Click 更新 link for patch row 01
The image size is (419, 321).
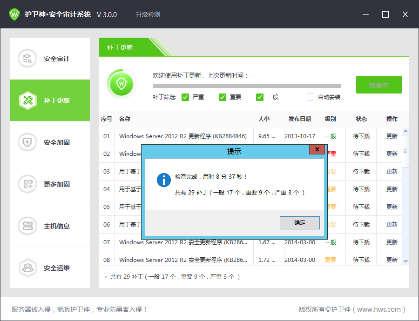(x=392, y=136)
